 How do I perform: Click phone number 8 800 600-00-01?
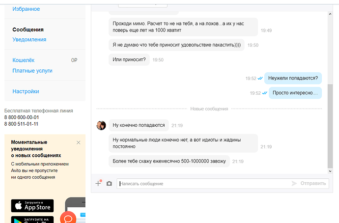click(22, 117)
